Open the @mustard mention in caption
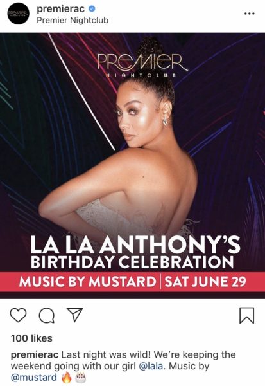This screenshot has width=265, height=386. [34, 378]
